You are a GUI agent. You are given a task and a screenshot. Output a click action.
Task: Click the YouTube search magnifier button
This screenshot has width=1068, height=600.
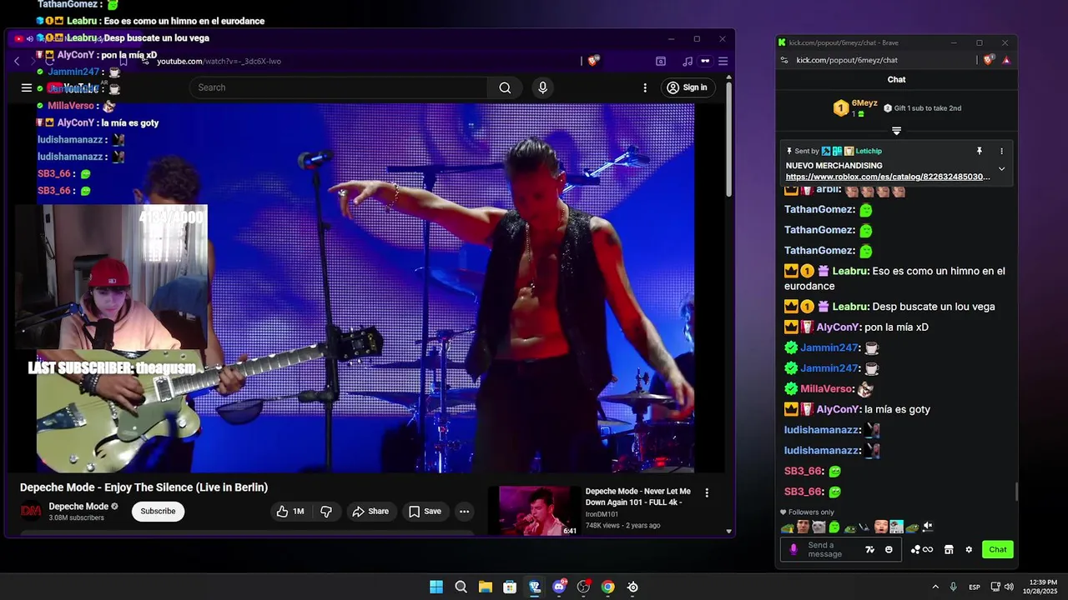tap(505, 87)
